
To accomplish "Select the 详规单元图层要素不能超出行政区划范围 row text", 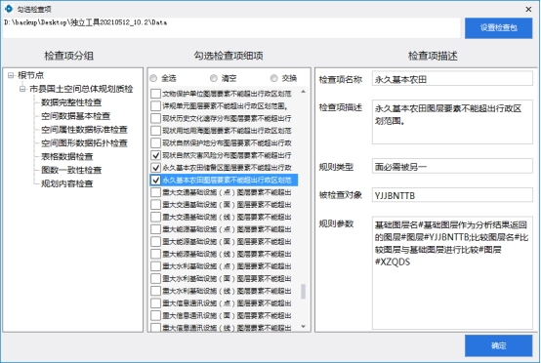I will (x=226, y=106).
